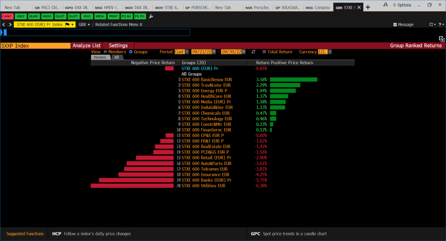This screenshot has width=446, height=241.
Task: Click the PG FWD button
Action: [x=140, y=17]
